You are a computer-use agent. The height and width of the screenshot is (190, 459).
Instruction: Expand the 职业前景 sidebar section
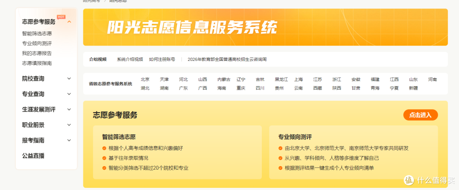[x=69, y=125]
